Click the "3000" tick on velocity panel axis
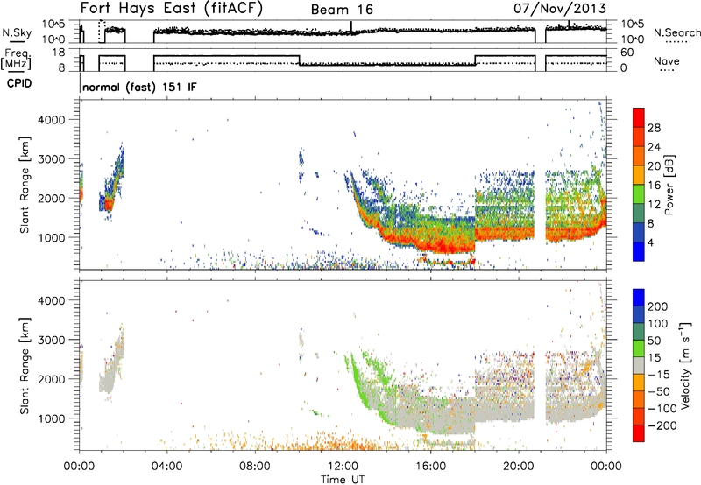 [x=51, y=340]
